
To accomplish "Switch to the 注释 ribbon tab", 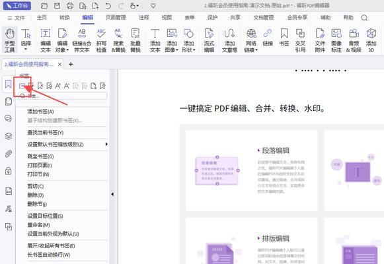I will click(144, 18).
